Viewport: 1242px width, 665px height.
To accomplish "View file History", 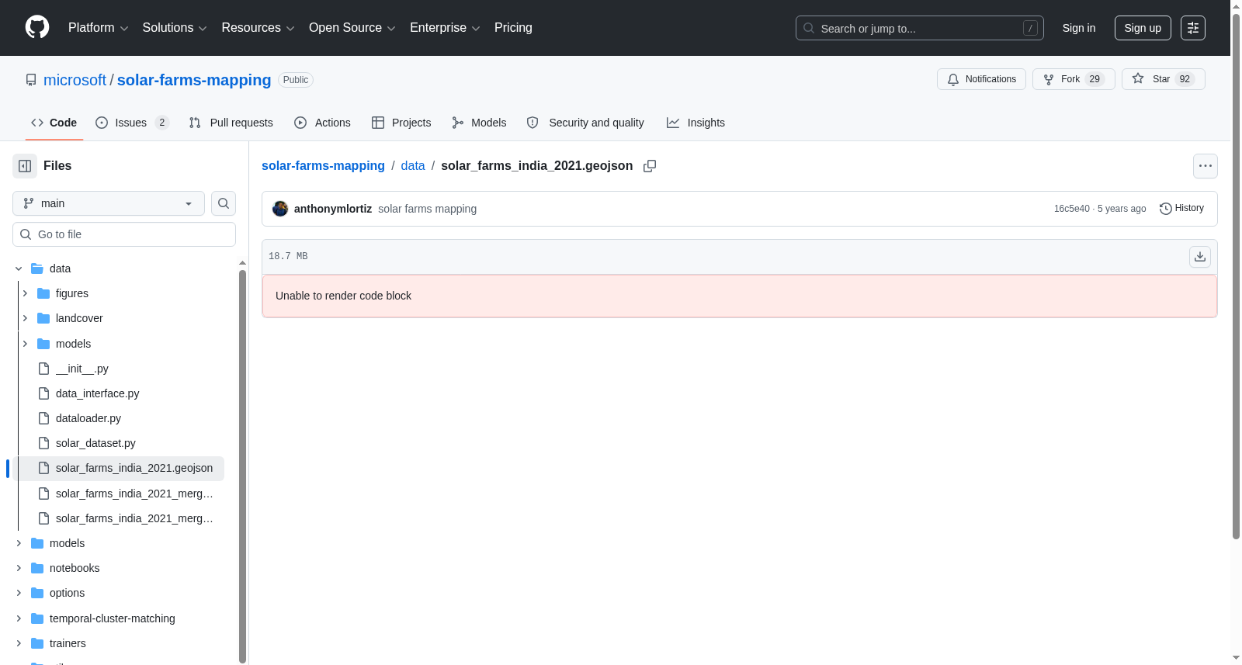I will (1181, 209).
